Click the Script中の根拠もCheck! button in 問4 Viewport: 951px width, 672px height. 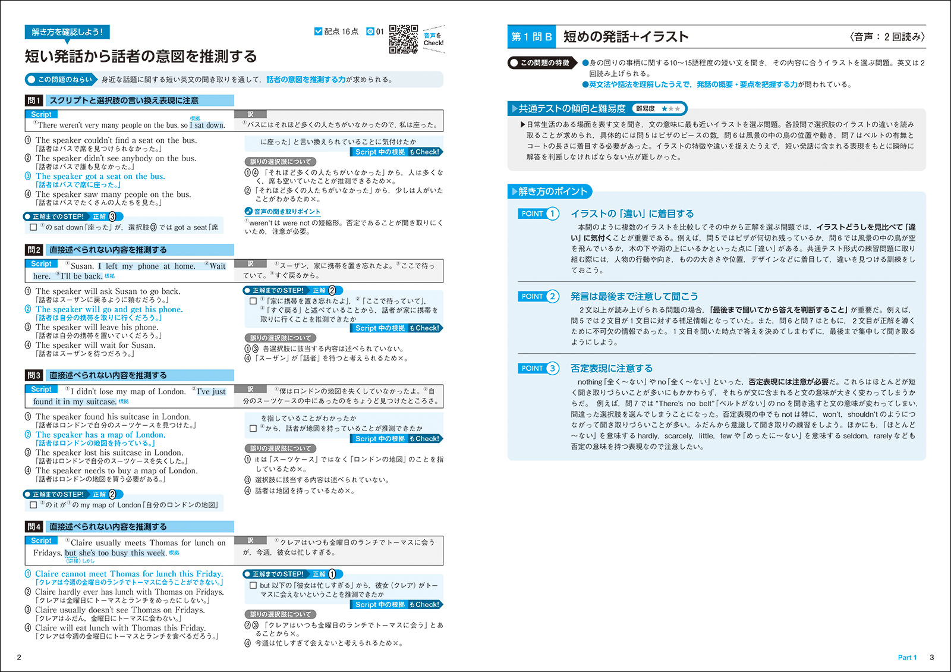point(397,605)
